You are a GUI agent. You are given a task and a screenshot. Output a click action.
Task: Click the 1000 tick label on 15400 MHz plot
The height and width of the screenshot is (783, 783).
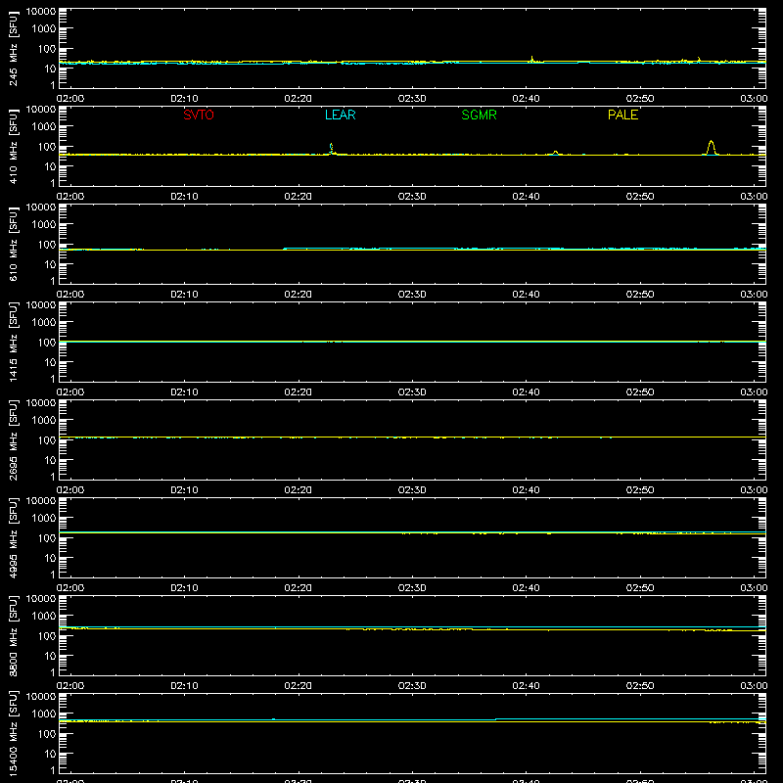pos(44,714)
